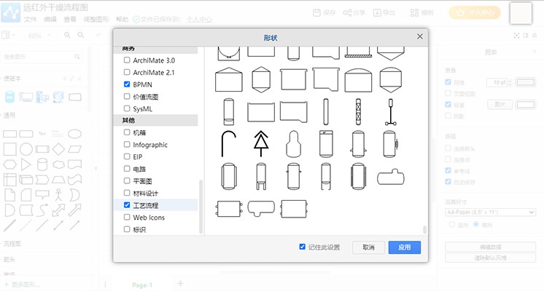Screen dimensions: 544x291
Task: Tick the SysML shape library
Action: click(x=127, y=108)
